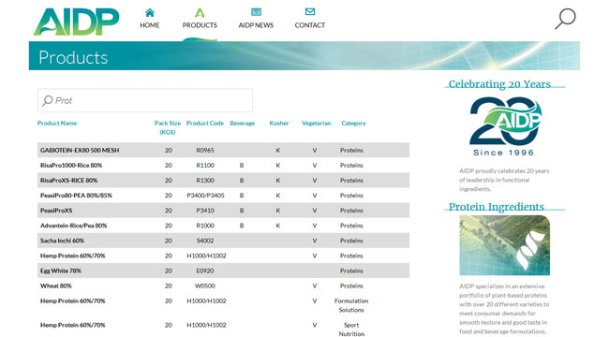Click product code P3400/P3405
Screen dimensions: 609x337
click(x=205, y=196)
